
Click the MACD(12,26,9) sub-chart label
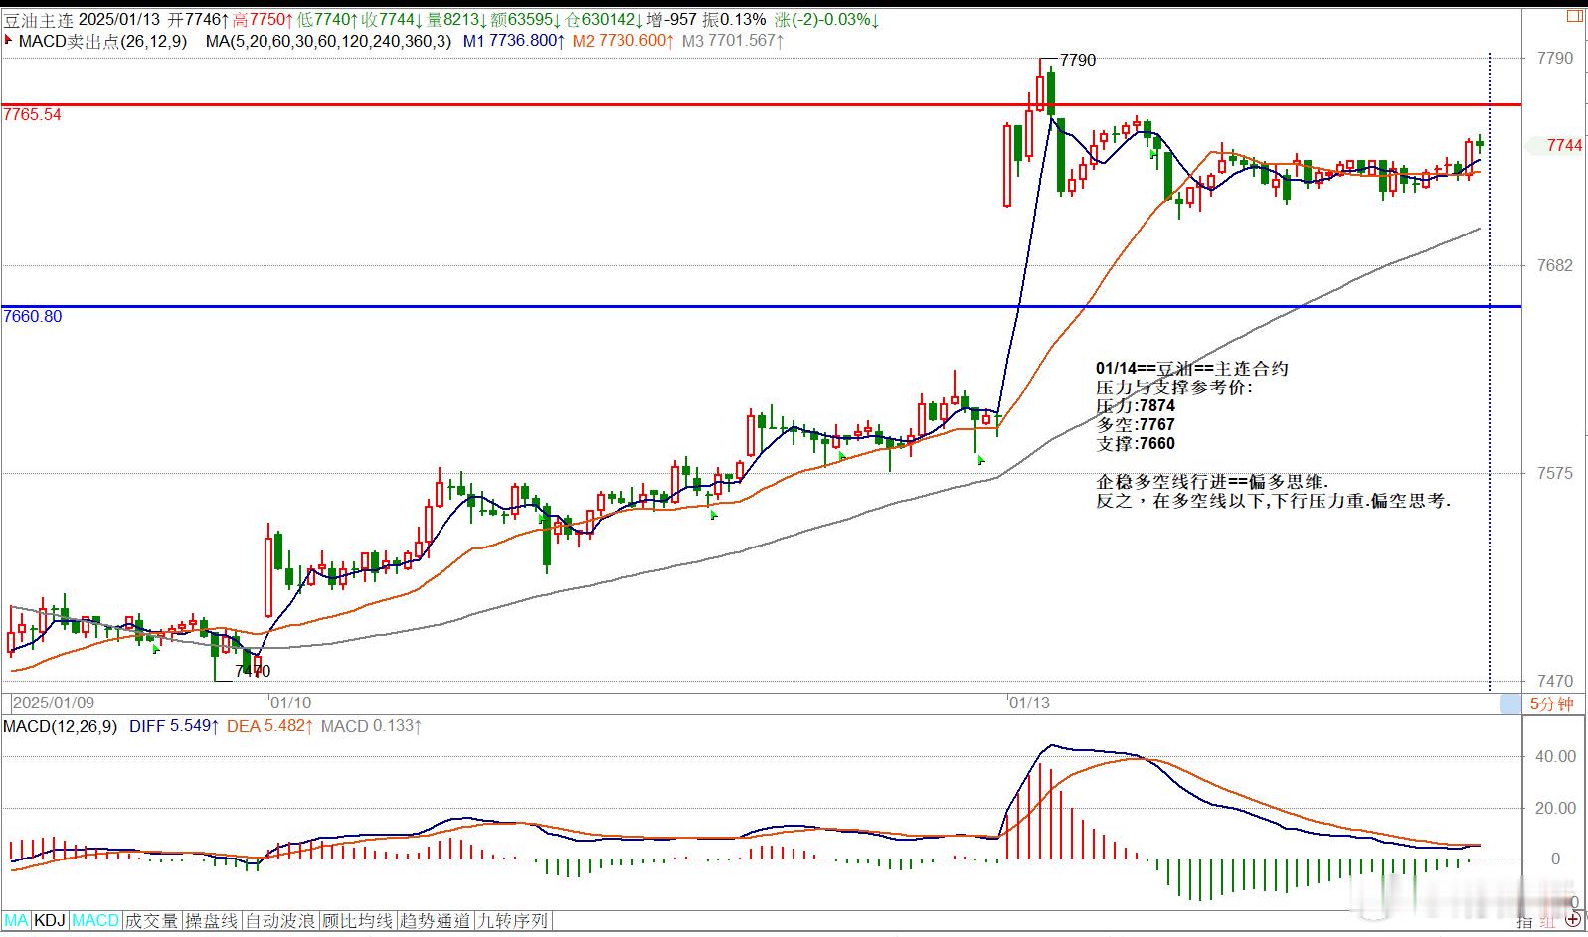point(62,726)
